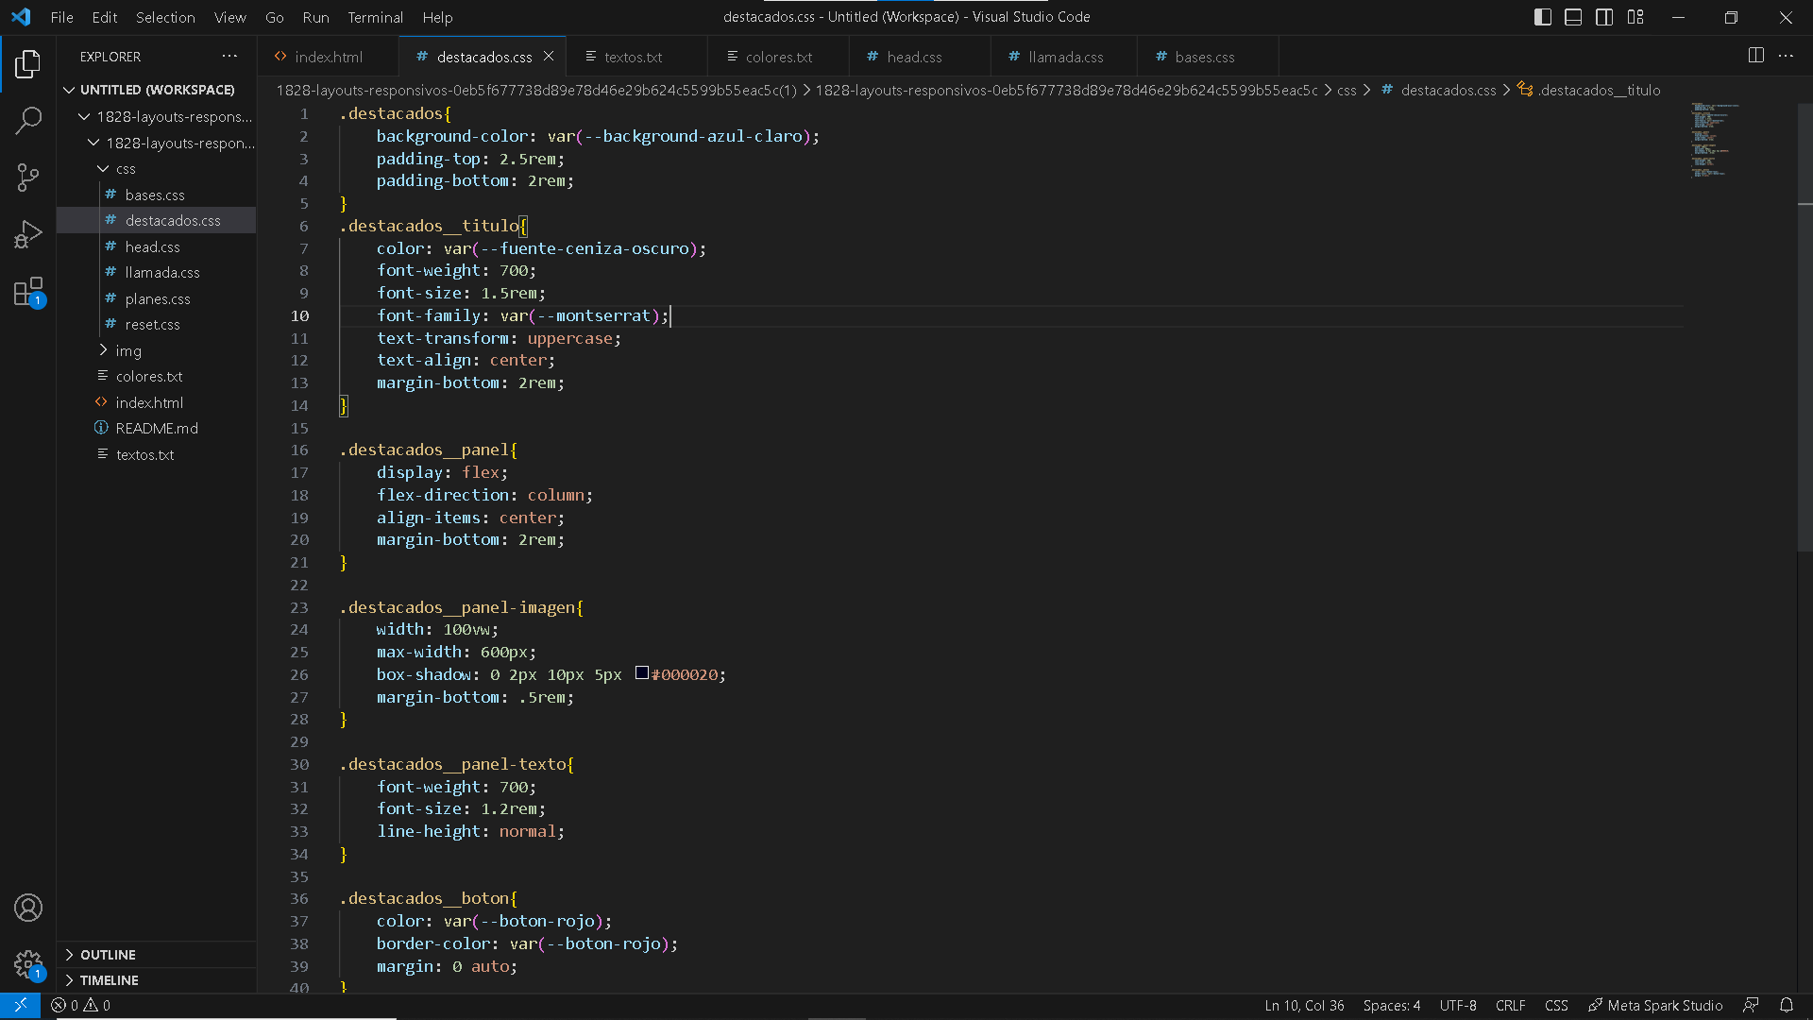The image size is (1813, 1020).
Task: Open README.md in the explorer
Action: [157, 428]
